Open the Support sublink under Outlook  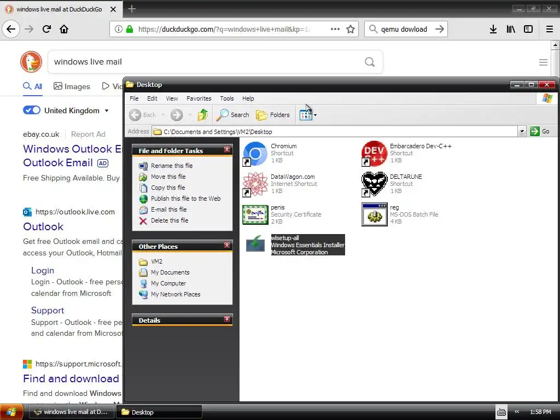coord(48,311)
